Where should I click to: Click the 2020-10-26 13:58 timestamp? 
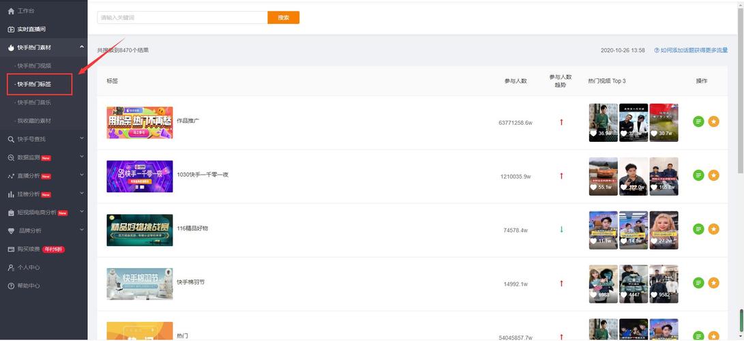623,50
